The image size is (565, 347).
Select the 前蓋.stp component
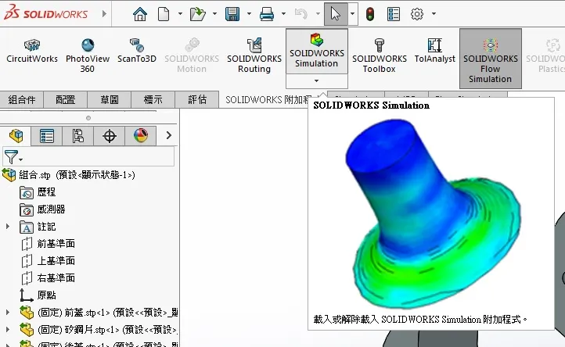point(99,312)
